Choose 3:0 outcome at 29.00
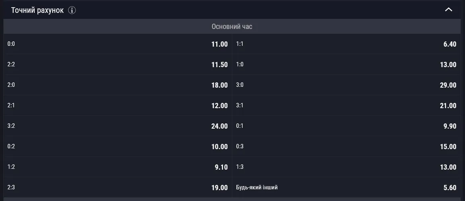465x201 pixels. 346,85
